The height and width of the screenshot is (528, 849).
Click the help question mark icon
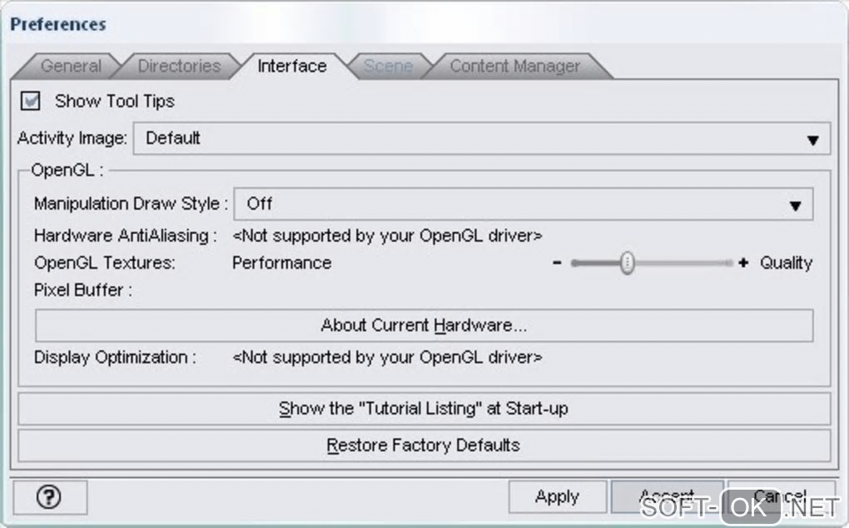(50, 497)
